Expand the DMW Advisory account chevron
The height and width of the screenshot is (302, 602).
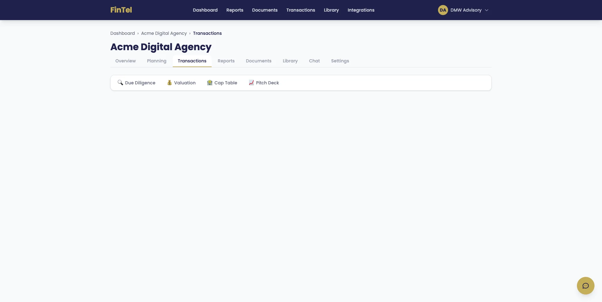(487, 10)
